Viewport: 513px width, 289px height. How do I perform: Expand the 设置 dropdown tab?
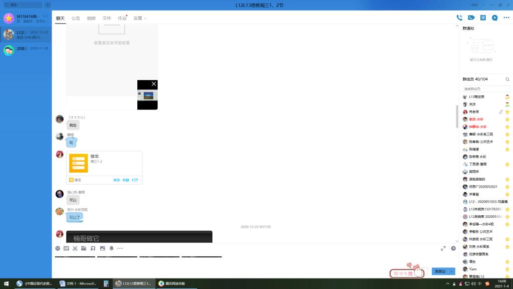click(x=140, y=18)
